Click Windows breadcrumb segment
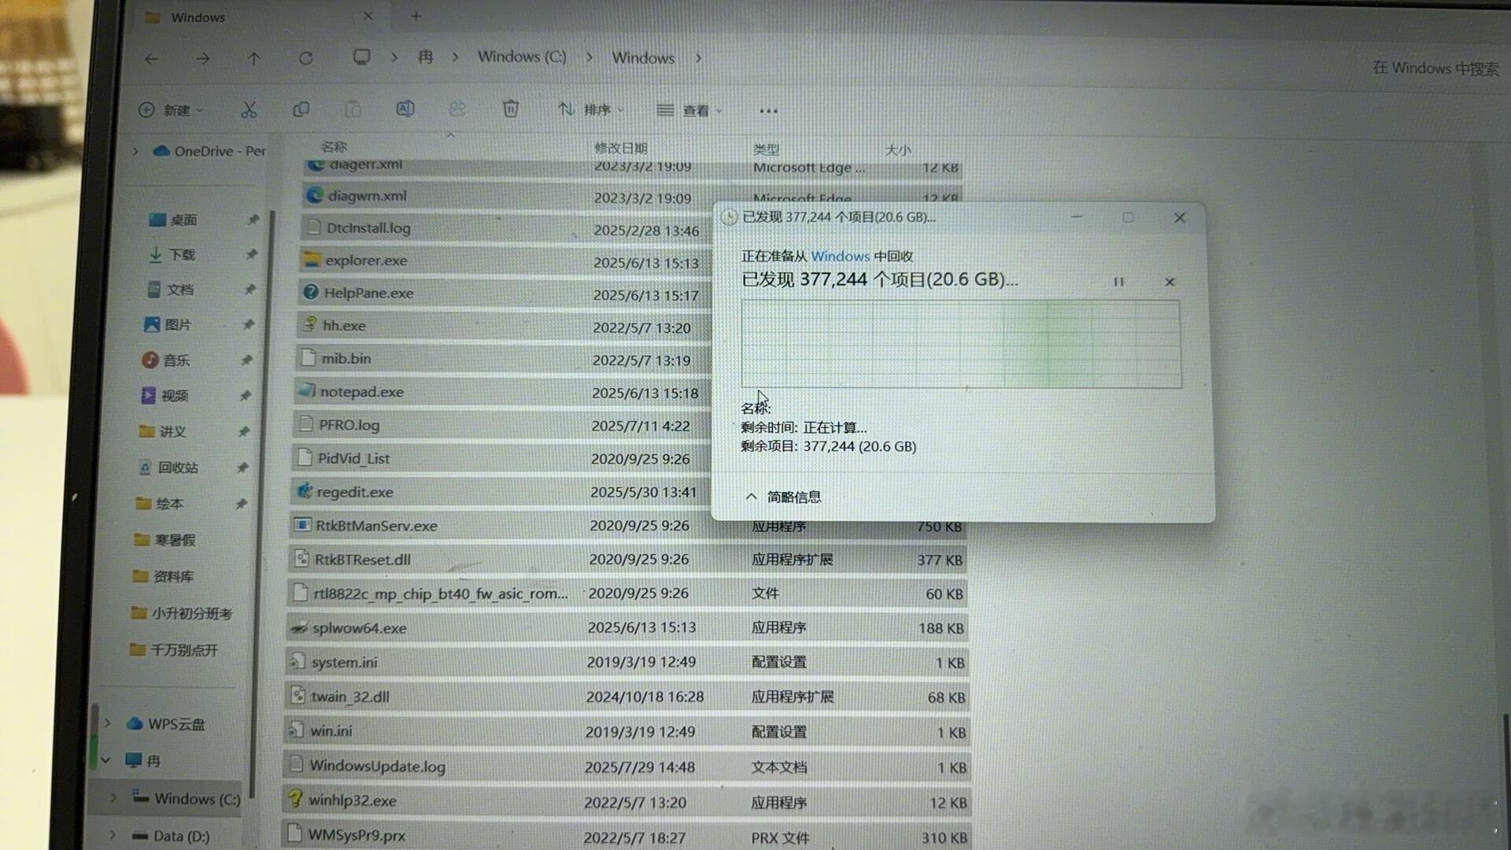 [x=643, y=58]
